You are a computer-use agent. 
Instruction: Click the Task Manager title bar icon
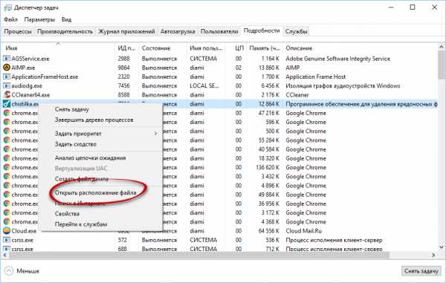[7, 7]
